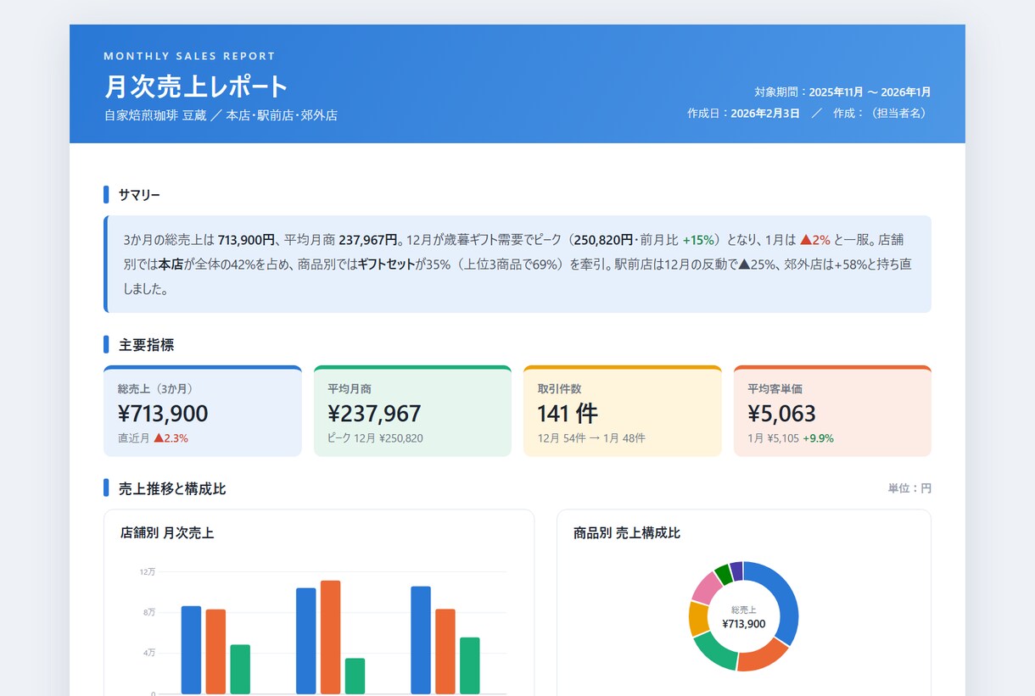Click ピーク 12月 ¥250,820 subtext

pyautogui.click(x=375, y=438)
